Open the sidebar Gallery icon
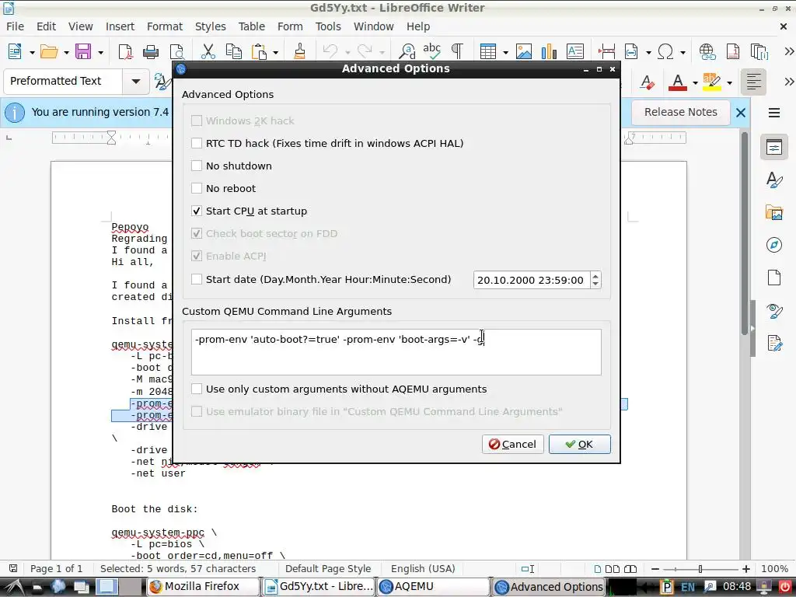This screenshot has width=796, height=597. [x=773, y=212]
